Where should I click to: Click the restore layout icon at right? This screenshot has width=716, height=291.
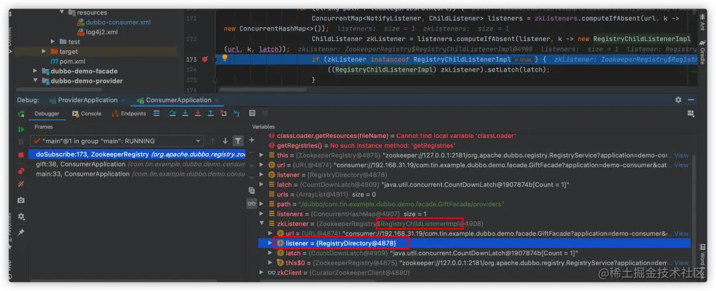[690, 113]
